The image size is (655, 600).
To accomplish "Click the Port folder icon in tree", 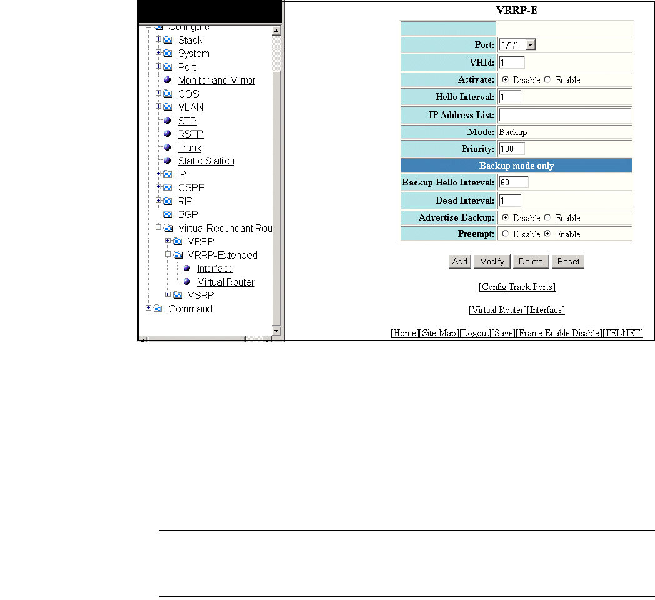I will tap(168, 67).
